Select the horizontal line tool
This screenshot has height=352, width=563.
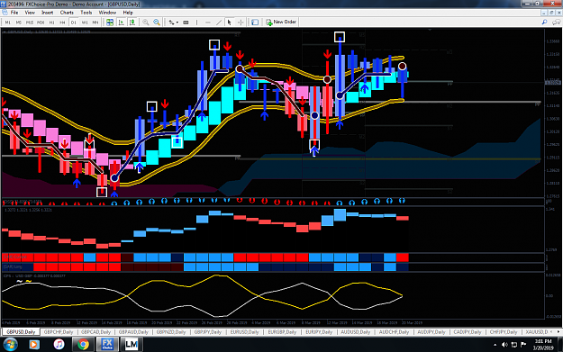tap(208, 23)
